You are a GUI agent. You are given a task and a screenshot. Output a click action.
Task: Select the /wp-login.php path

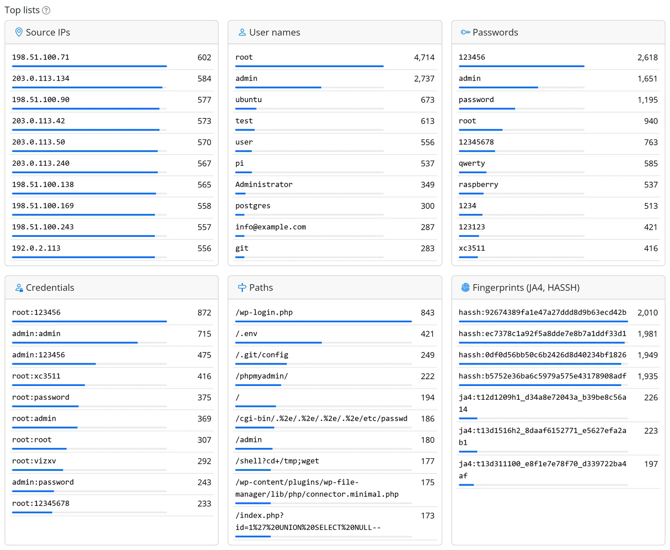[x=264, y=312]
